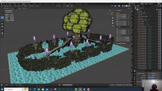Open the Orientation Global dropdown
162x91 pixels.
tap(13, 8)
